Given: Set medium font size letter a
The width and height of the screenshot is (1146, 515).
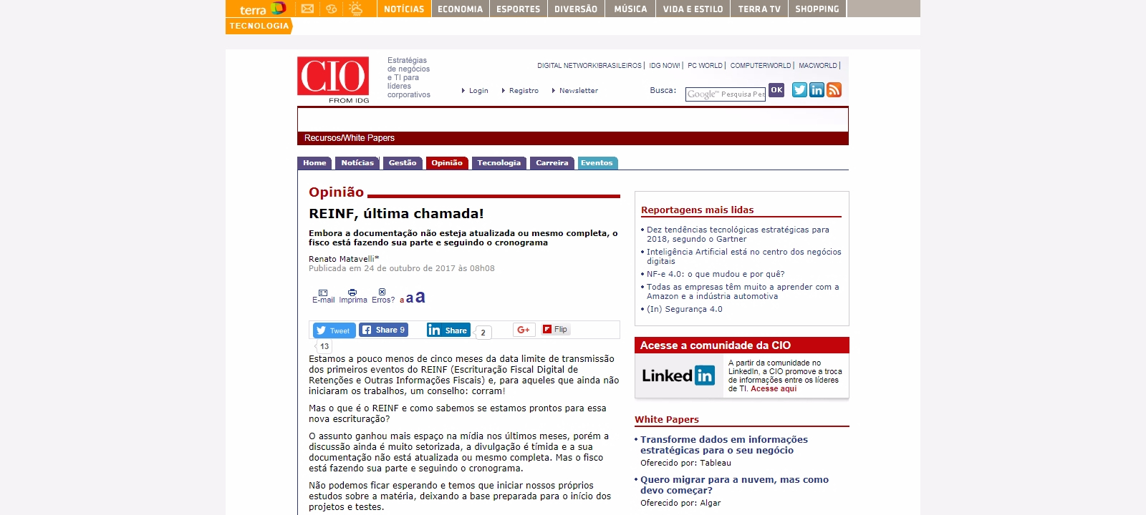Looking at the screenshot, I should (410, 298).
